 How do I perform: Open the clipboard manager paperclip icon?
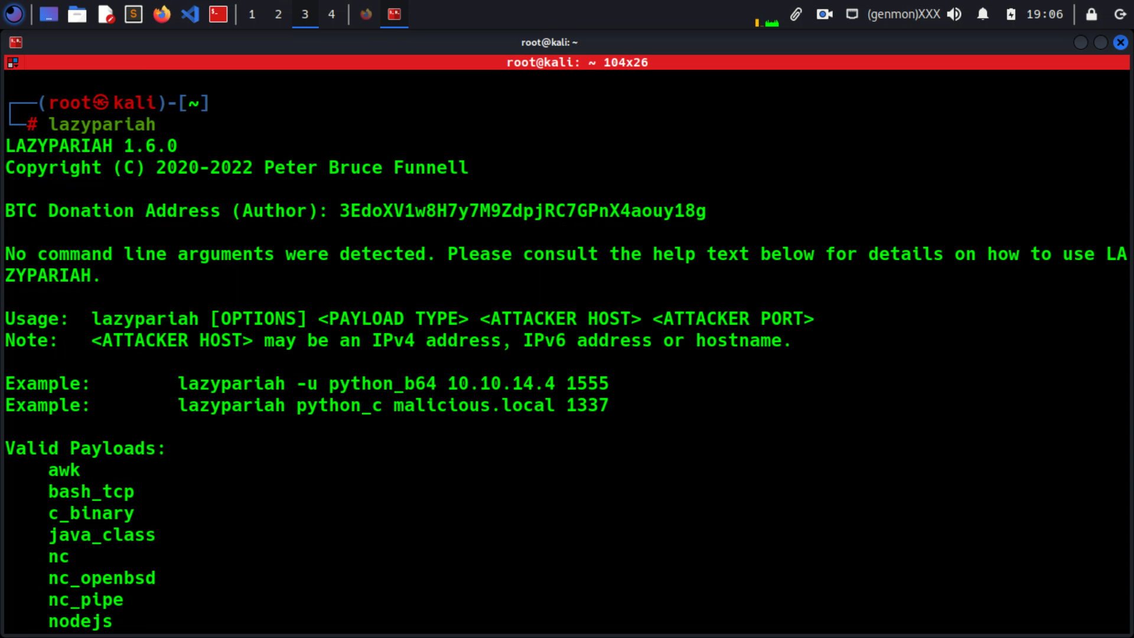click(x=796, y=14)
